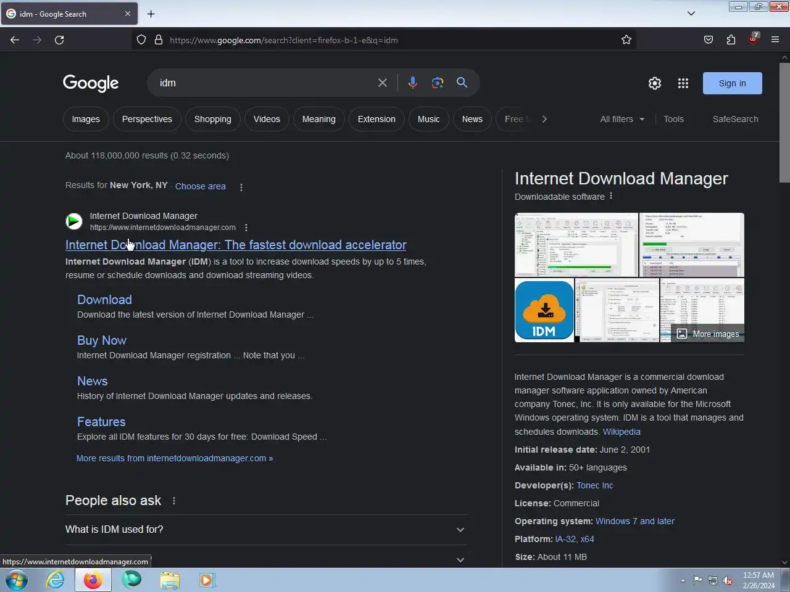Open Wikipedia link in knowledge panel
Viewport: 790px width, 592px height.
click(x=622, y=432)
